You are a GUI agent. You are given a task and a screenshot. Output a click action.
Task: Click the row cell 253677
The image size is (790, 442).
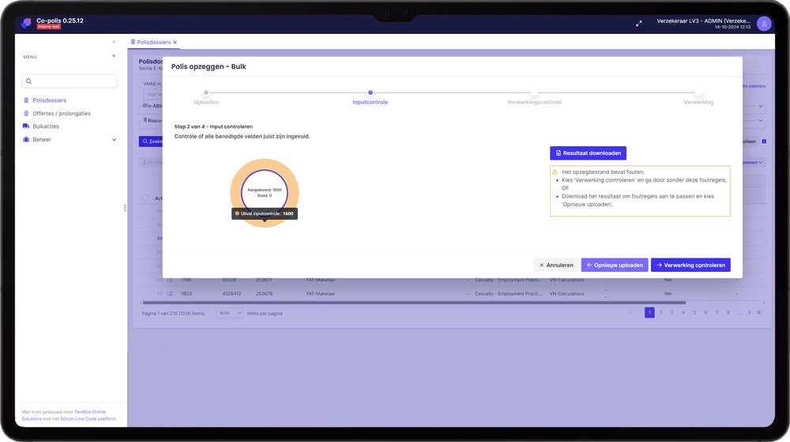click(264, 280)
